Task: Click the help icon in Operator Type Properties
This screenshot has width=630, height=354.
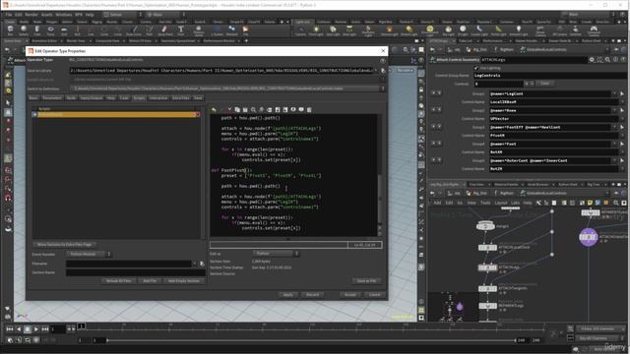Action: click(x=383, y=60)
